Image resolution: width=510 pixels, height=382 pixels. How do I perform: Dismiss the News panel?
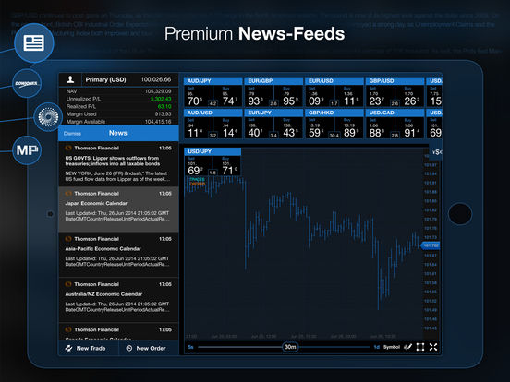tap(72, 134)
